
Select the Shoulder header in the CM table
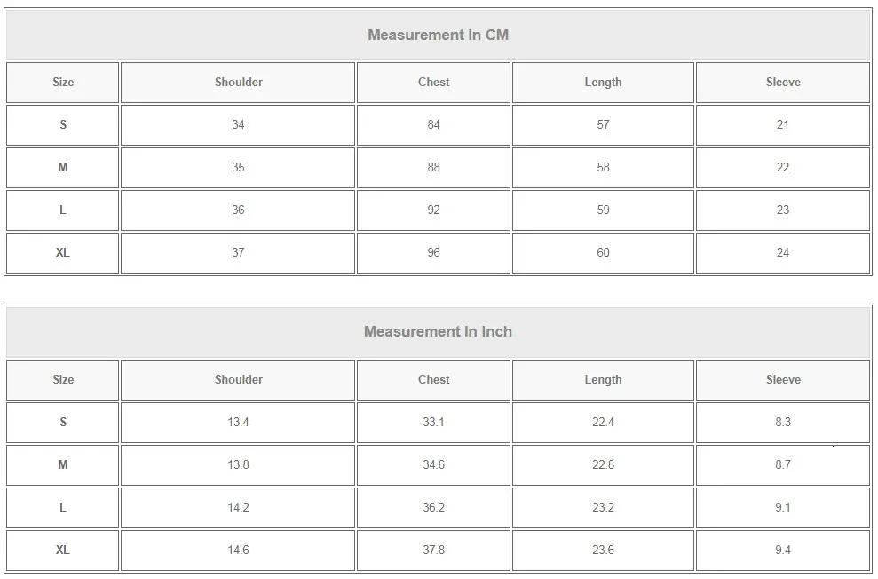point(238,83)
